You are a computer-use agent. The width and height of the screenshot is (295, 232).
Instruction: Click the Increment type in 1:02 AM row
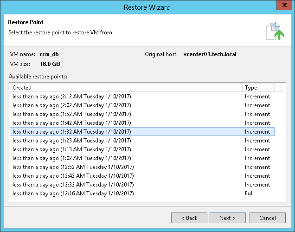(257, 158)
